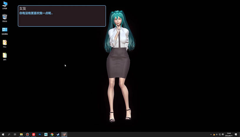Select the active desktop girlfriend app taskbar icon

[x=64, y=134]
